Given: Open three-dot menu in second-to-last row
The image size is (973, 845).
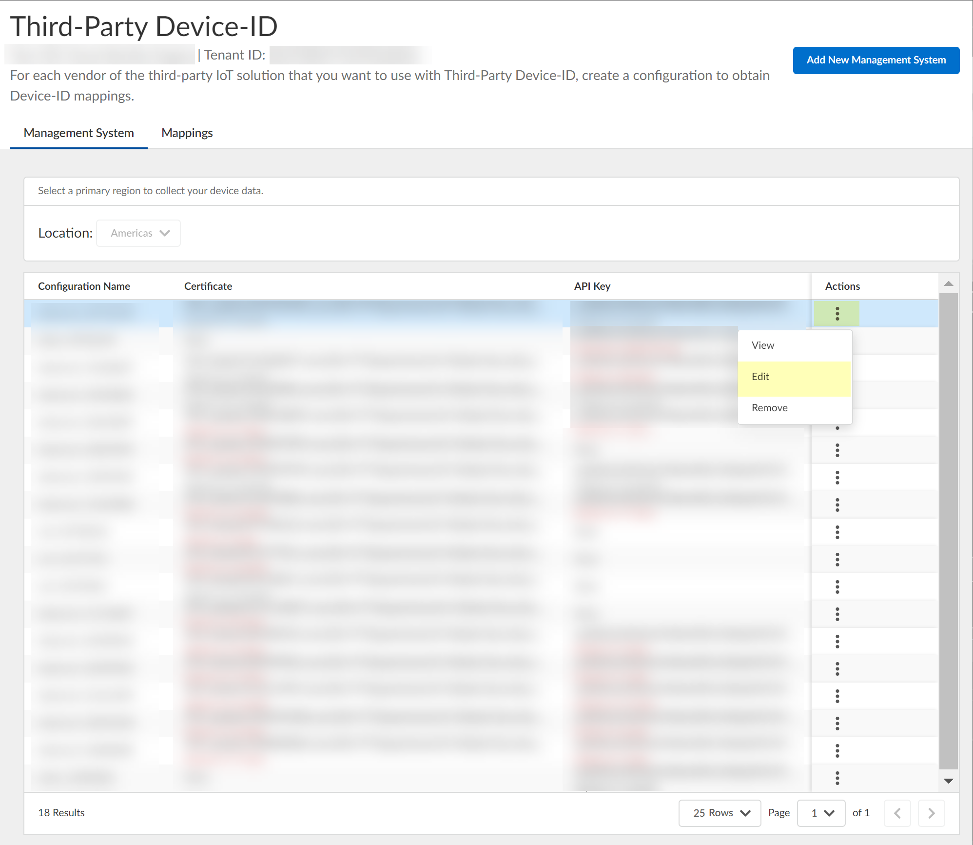Looking at the screenshot, I should (x=837, y=751).
